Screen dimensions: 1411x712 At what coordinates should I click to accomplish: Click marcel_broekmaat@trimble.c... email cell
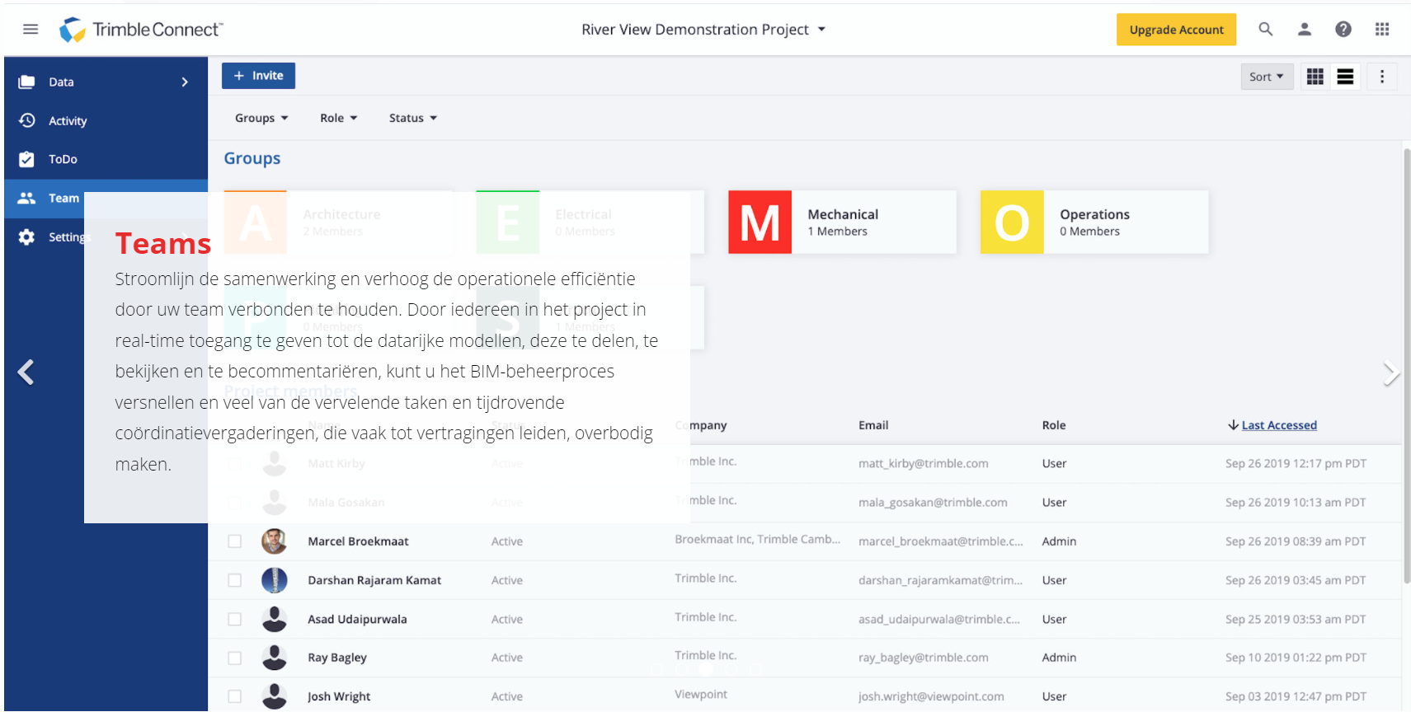coord(941,541)
